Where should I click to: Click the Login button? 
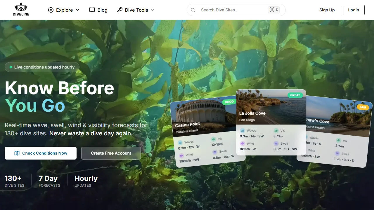(354, 10)
